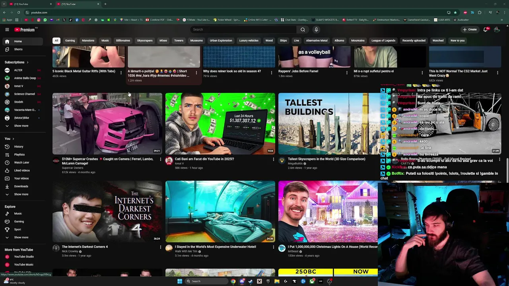Start voice search with microphone icon
The height and width of the screenshot is (286, 509).
(316, 29)
